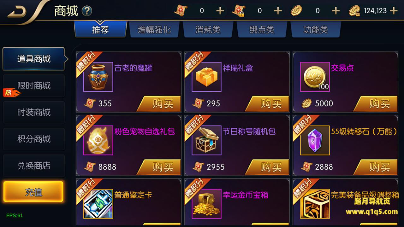
Task: Click plus next to 124,123 coins
Action: click(x=394, y=11)
